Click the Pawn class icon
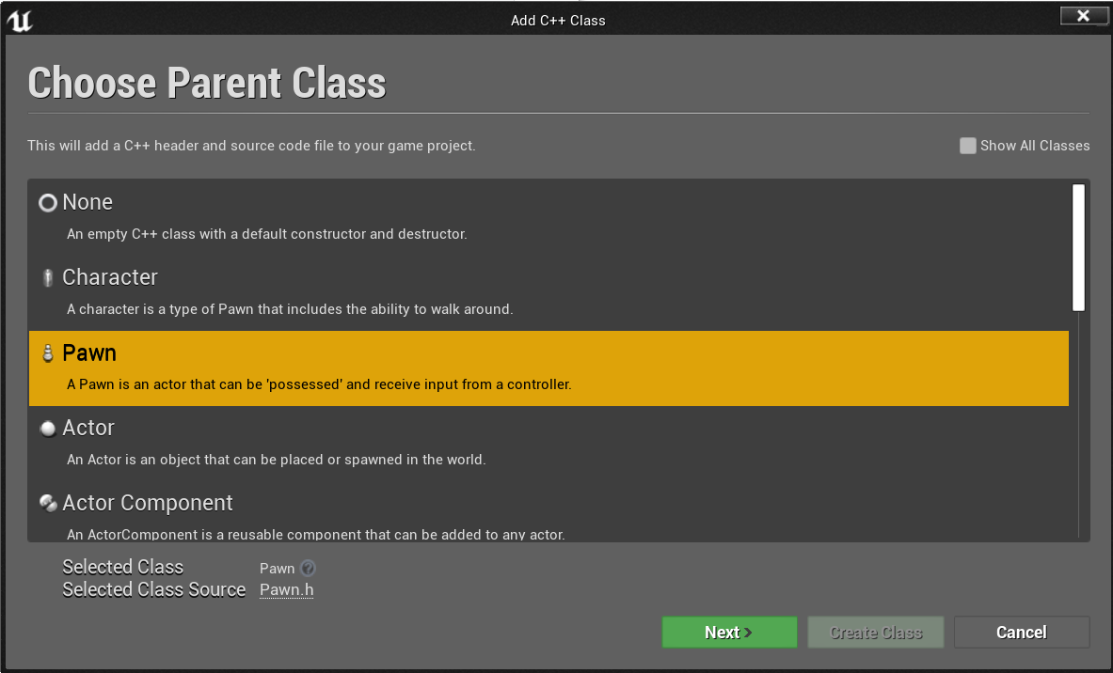Viewport: 1113px width, 673px height. click(x=48, y=353)
